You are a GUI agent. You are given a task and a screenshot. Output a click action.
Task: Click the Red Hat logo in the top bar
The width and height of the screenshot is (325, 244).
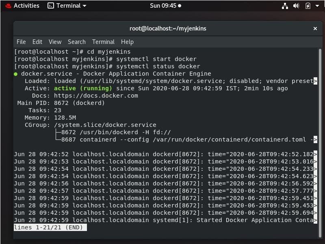pos(8,6)
